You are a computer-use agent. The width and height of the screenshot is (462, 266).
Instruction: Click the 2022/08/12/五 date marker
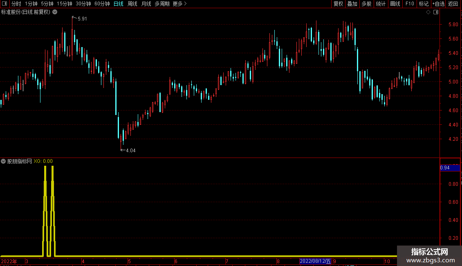pyautogui.click(x=315, y=261)
